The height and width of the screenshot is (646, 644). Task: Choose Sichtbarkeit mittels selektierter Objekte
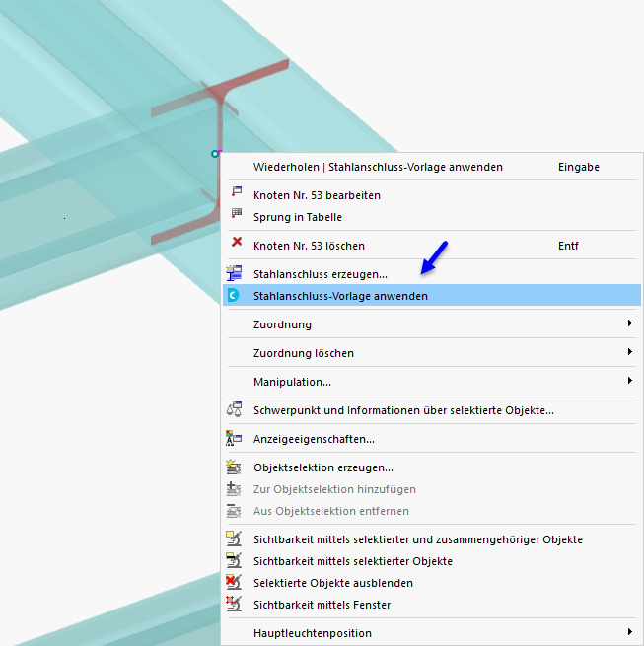[x=432, y=561]
